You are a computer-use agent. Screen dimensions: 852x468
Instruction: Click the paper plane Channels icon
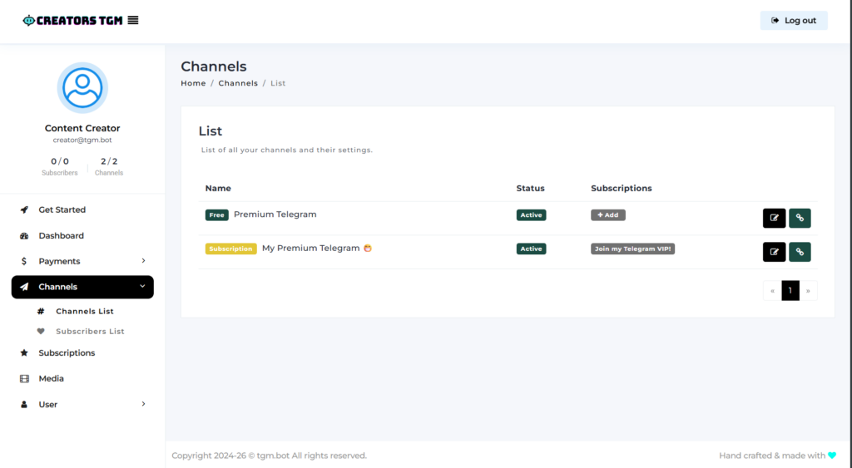[x=24, y=287]
